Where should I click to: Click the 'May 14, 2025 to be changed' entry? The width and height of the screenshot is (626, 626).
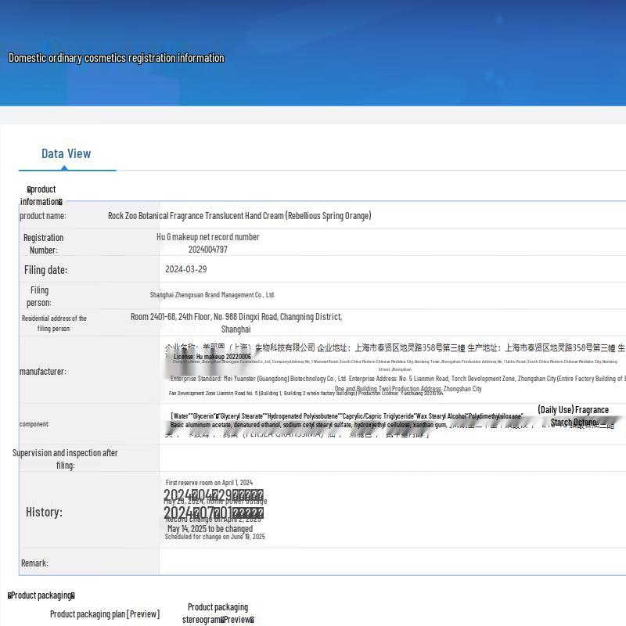[210, 529]
